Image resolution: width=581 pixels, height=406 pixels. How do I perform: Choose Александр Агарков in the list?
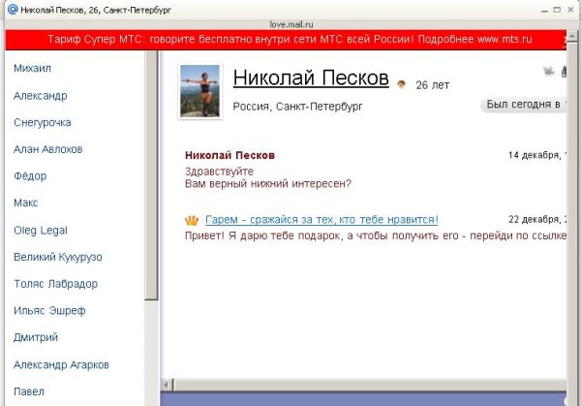pyautogui.click(x=62, y=365)
